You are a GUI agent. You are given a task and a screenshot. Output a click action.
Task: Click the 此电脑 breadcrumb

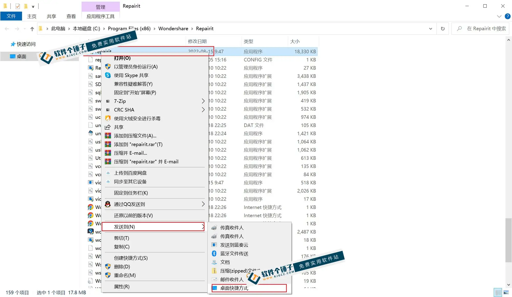(58, 29)
